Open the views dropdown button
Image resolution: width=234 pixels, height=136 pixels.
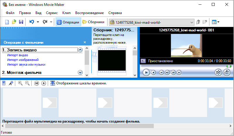[x=216, y=22]
